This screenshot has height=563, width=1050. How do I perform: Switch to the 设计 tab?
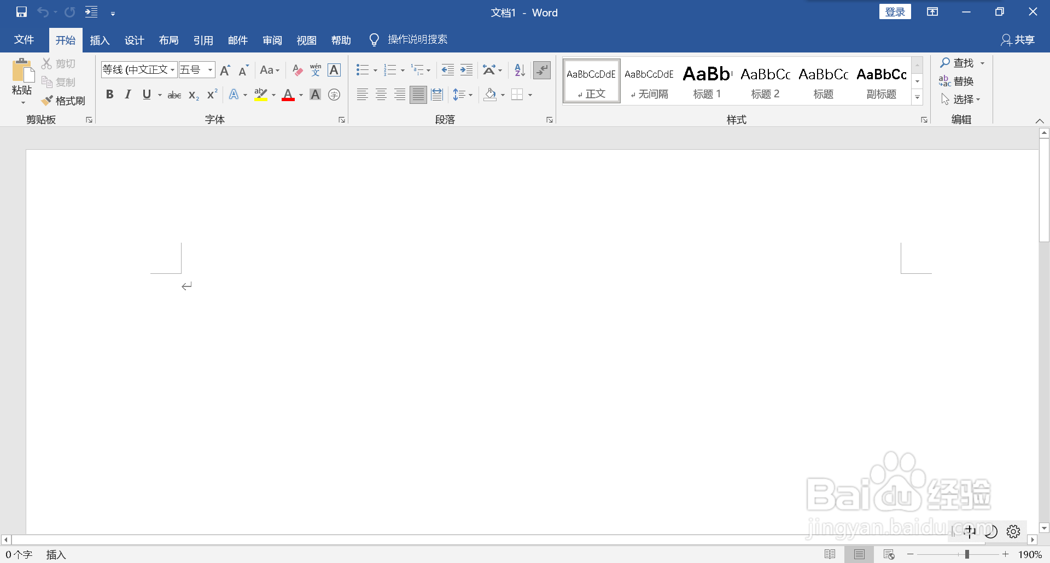(134, 40)
